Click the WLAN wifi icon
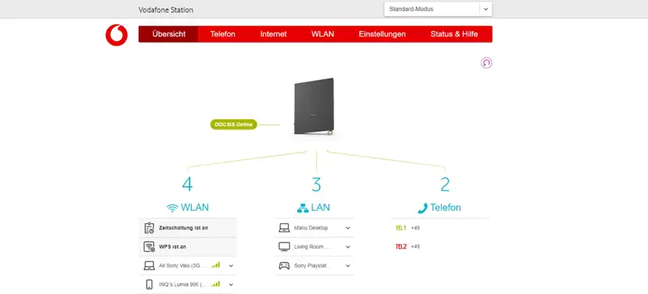The image size is (648, 294). point(173,208)
